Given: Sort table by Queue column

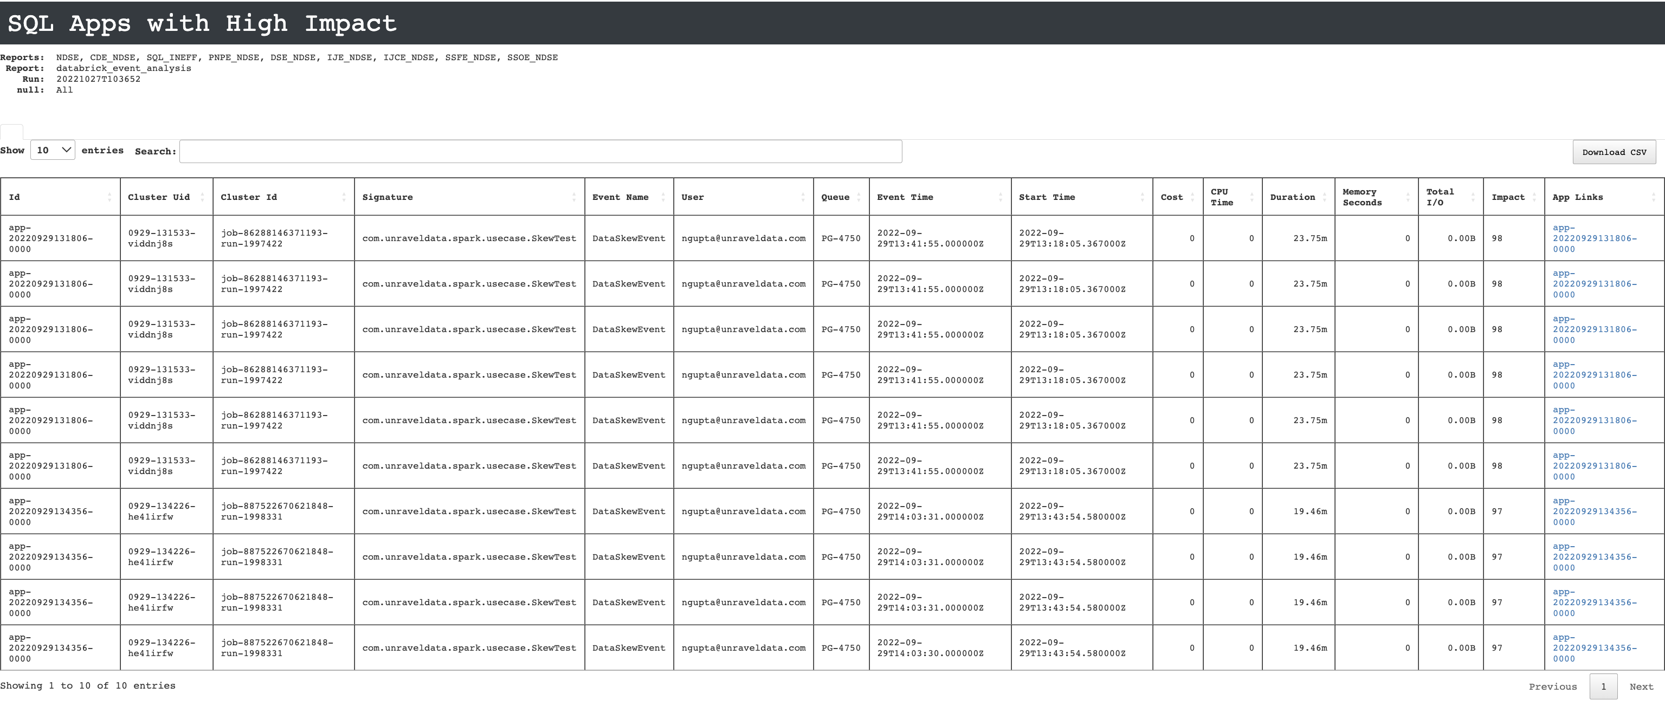Looking at the screenshot, I should (x=841, y=197).
